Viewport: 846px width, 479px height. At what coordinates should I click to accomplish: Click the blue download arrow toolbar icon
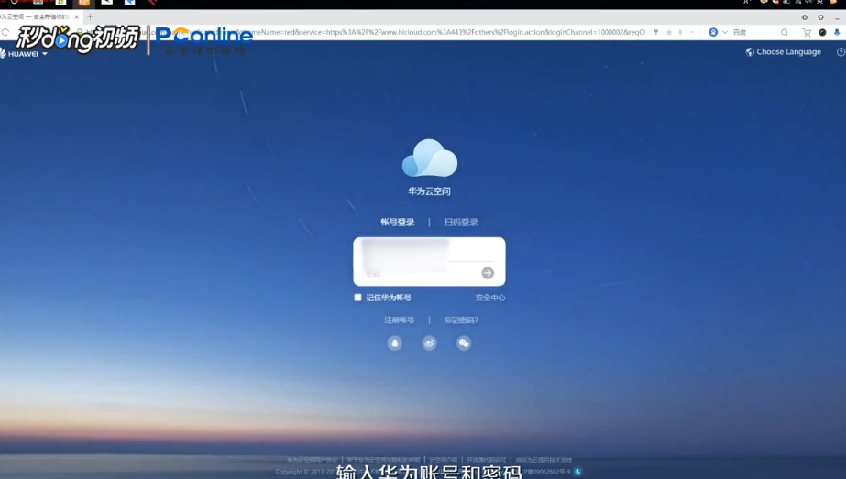tap(837, 32)
